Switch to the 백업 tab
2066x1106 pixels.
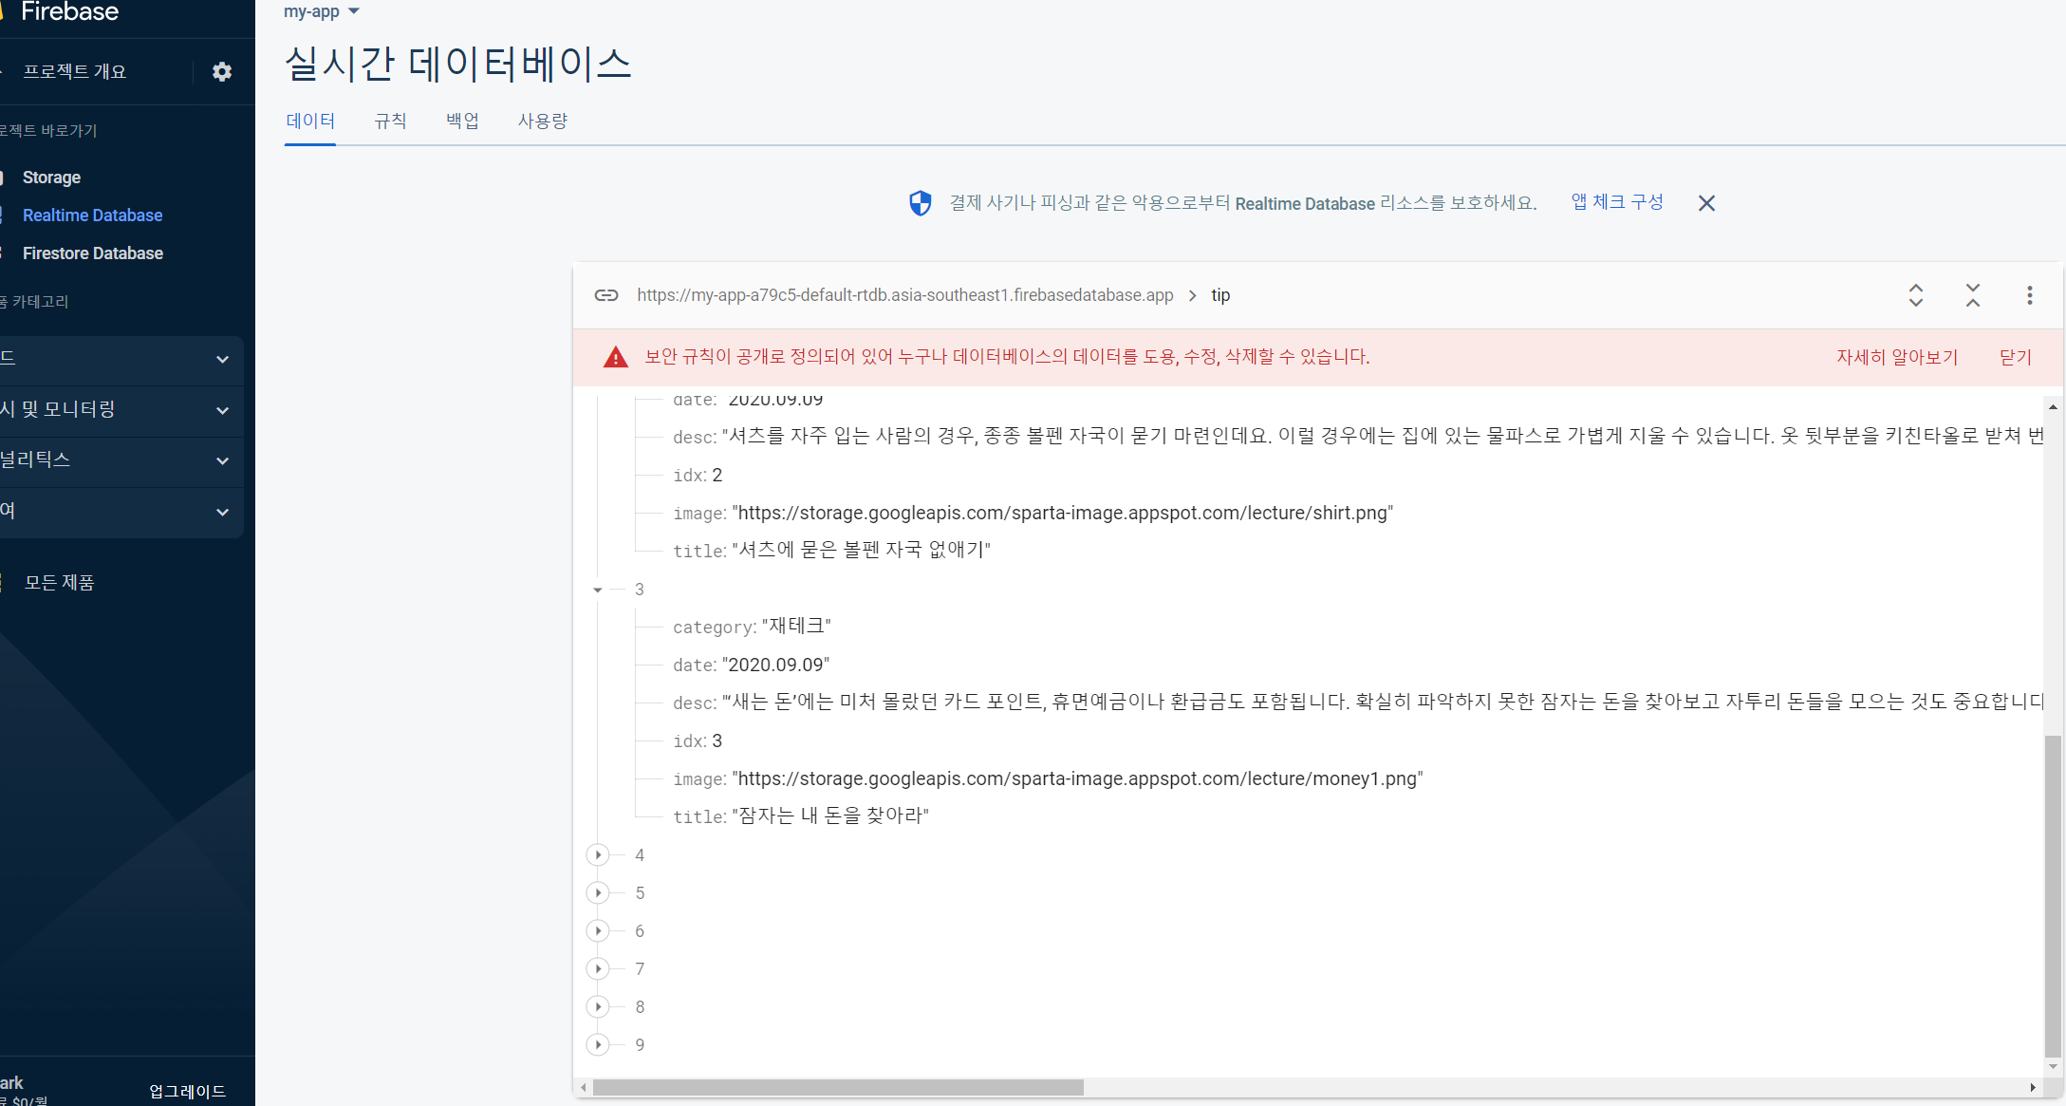462,122
